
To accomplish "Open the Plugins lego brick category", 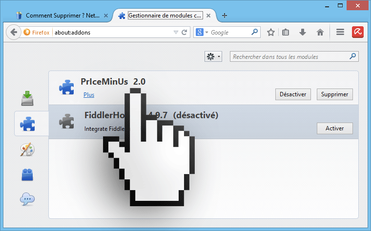I will pos(27,175).
